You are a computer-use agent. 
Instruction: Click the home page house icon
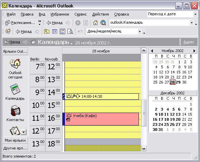click(95, 23)
